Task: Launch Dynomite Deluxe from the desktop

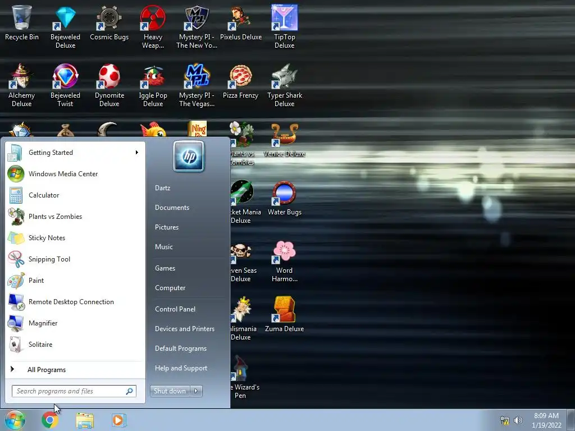Action: coord(109,85)
